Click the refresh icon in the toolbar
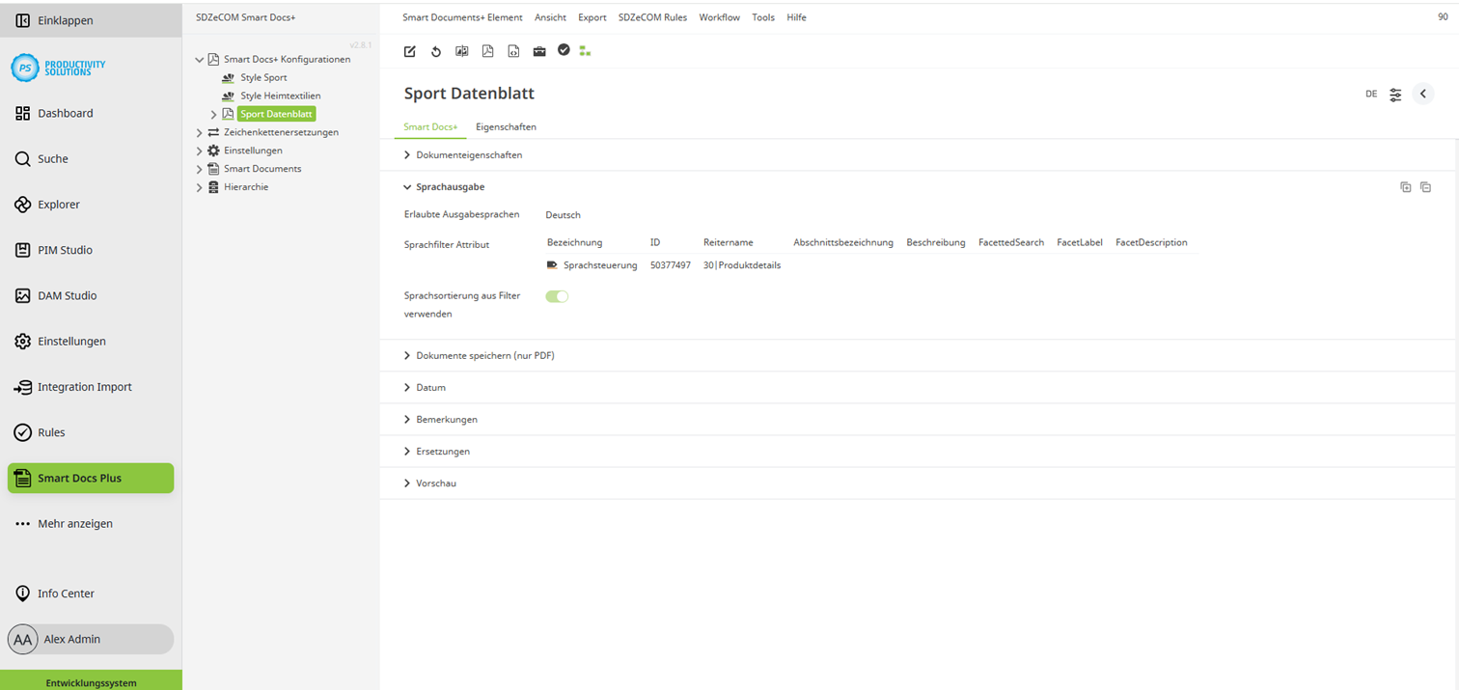Screen dimensions: 1459x690 [x=435, y=51]
